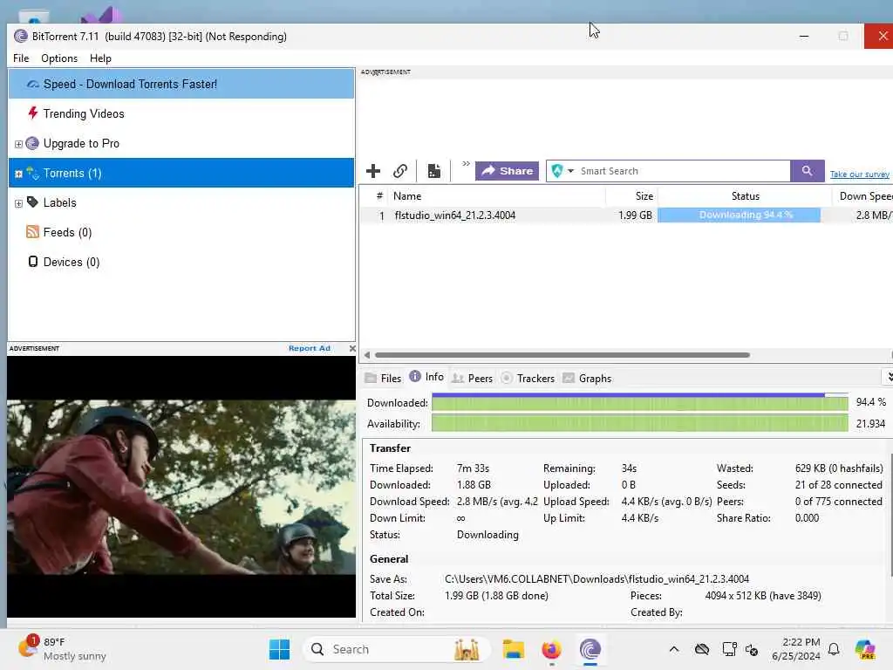This screenshot has height=670, width=893.
Task: Open the notifications bell icon
Action: [834, 649]
